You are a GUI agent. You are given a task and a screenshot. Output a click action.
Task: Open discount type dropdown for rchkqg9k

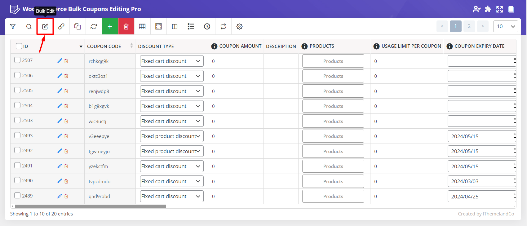click(x=171, y=61)
